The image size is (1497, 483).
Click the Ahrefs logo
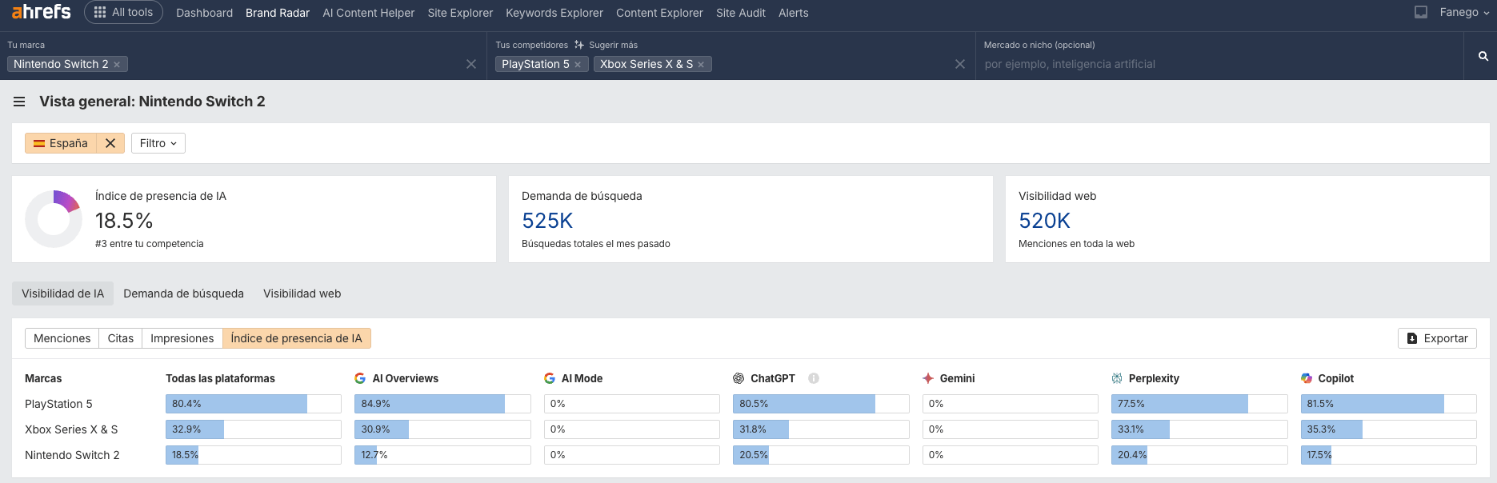pyautogui.click(x=42, y=12)
